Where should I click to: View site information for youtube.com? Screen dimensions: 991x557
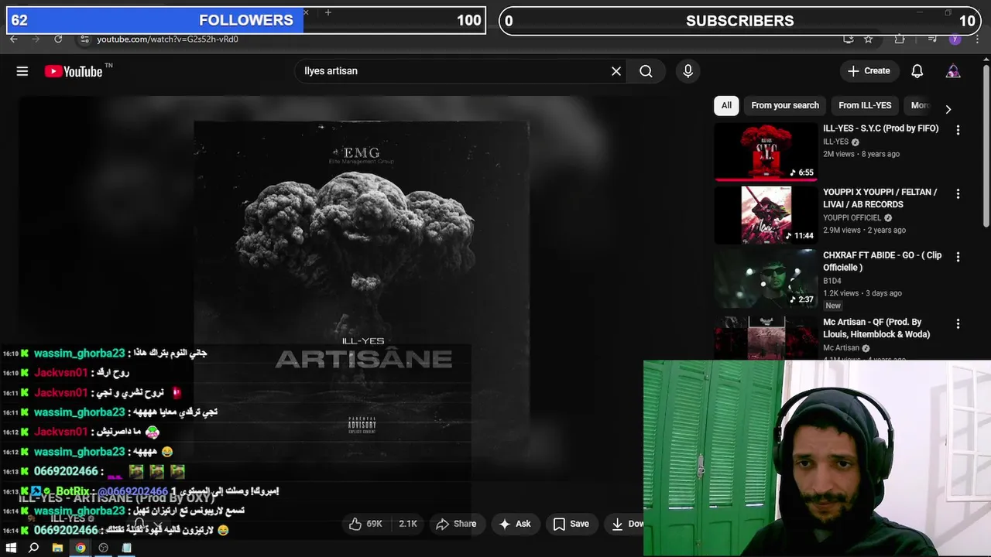point(84,39)
